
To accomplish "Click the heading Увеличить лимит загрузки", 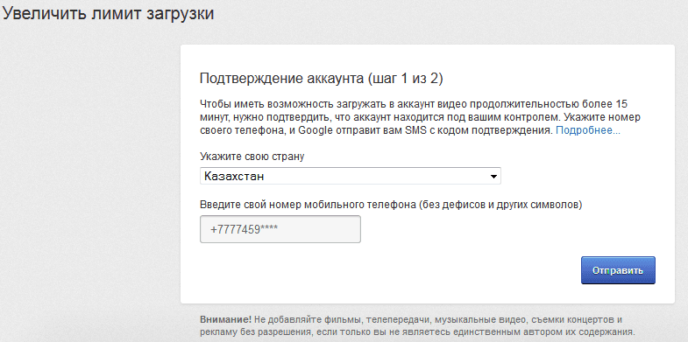I will (109, 14).
